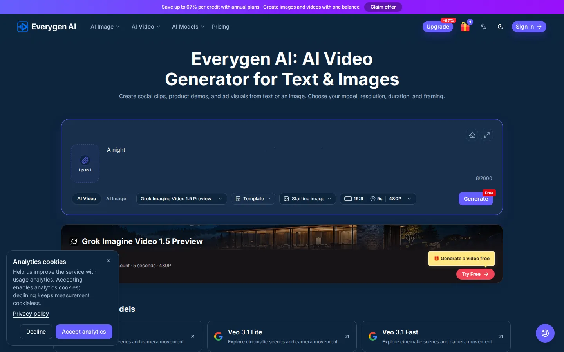Close the Analytics cookies dialog
The image size is (564, 352).
[x=108, y=261]
